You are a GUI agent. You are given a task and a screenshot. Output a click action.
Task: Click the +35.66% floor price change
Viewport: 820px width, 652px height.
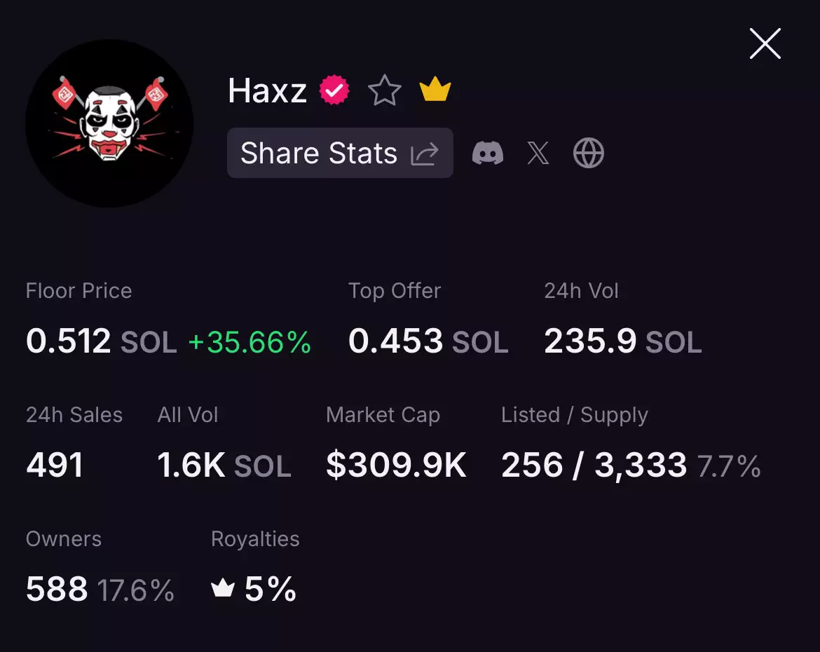coord(249,342)
